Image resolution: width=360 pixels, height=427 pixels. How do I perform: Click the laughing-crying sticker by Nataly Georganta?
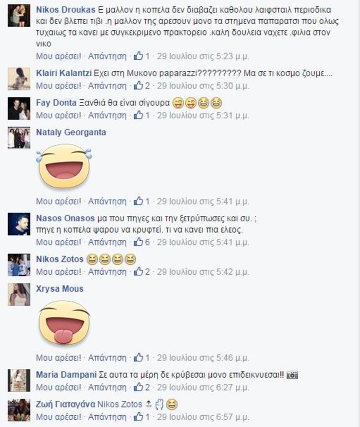point(64,166)
